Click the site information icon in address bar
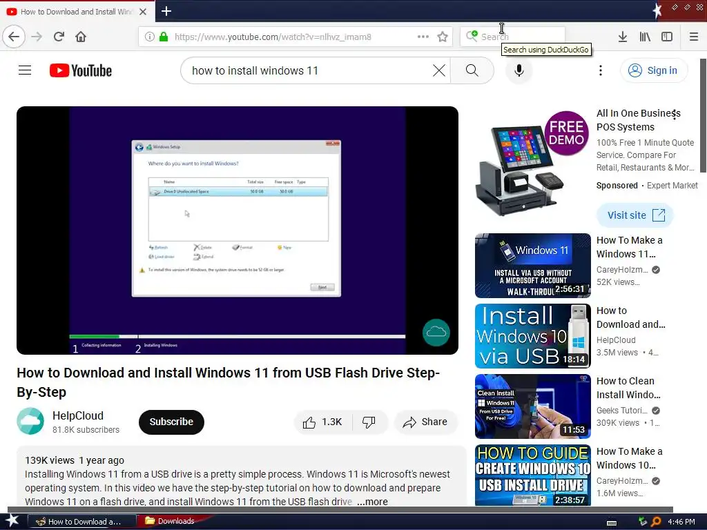707x530 pixels. click(x=149, y=37)
